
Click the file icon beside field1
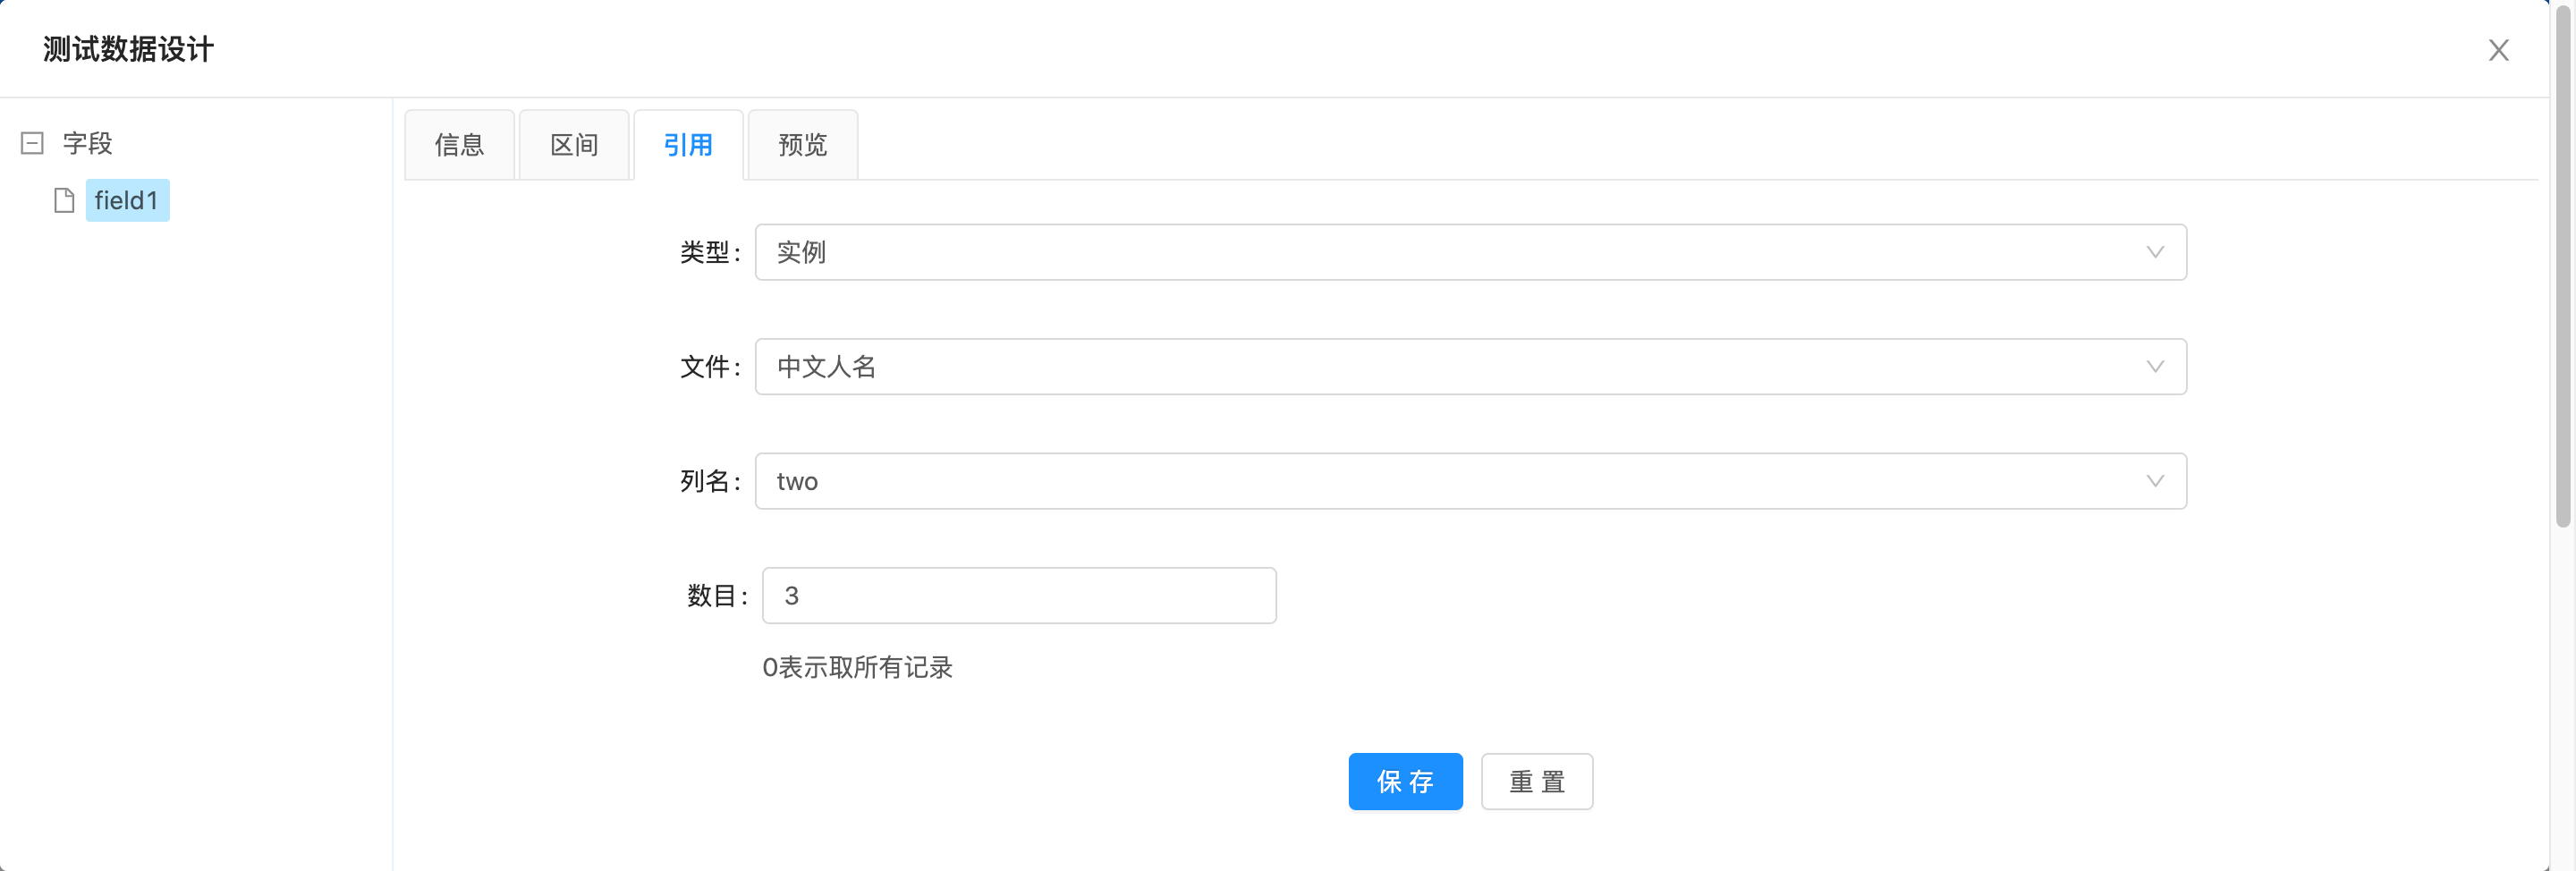[64, 201]
